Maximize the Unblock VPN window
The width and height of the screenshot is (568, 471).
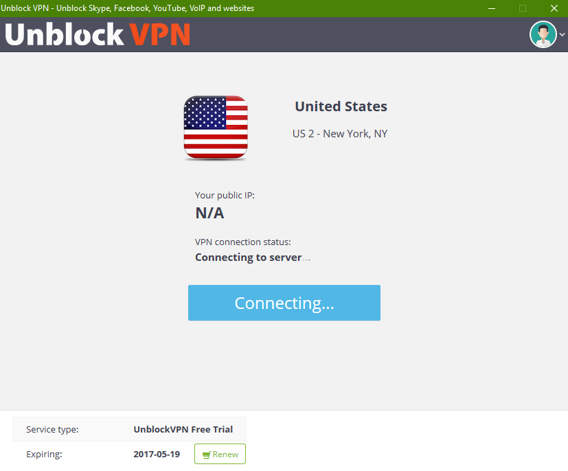click(x=523, y=8)
